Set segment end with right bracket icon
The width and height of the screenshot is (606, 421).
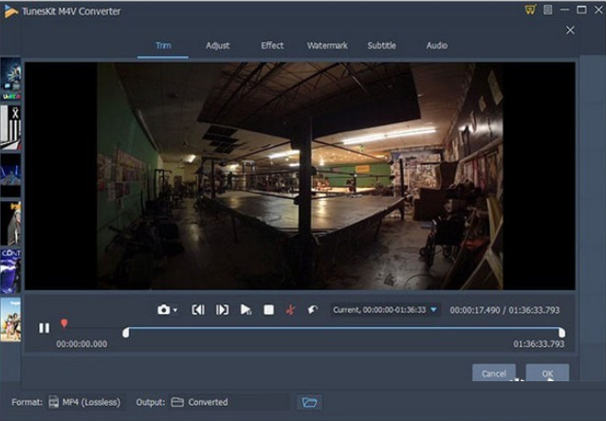[222, 310]
